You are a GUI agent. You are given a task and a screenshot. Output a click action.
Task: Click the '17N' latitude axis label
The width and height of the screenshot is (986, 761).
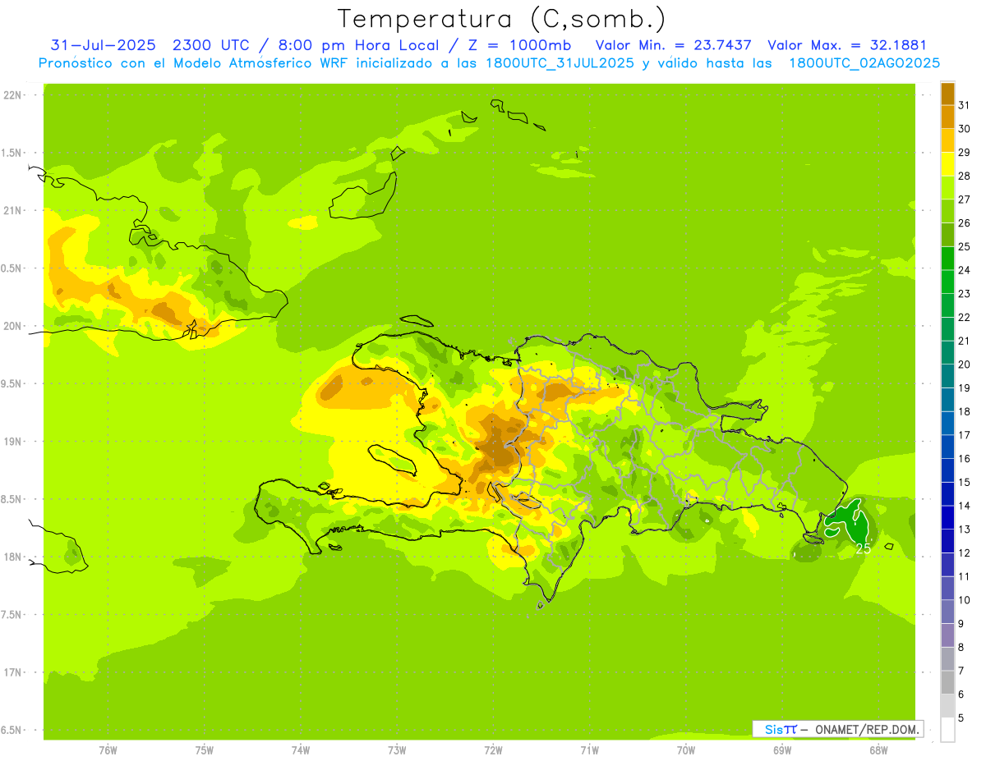(12, 672)
